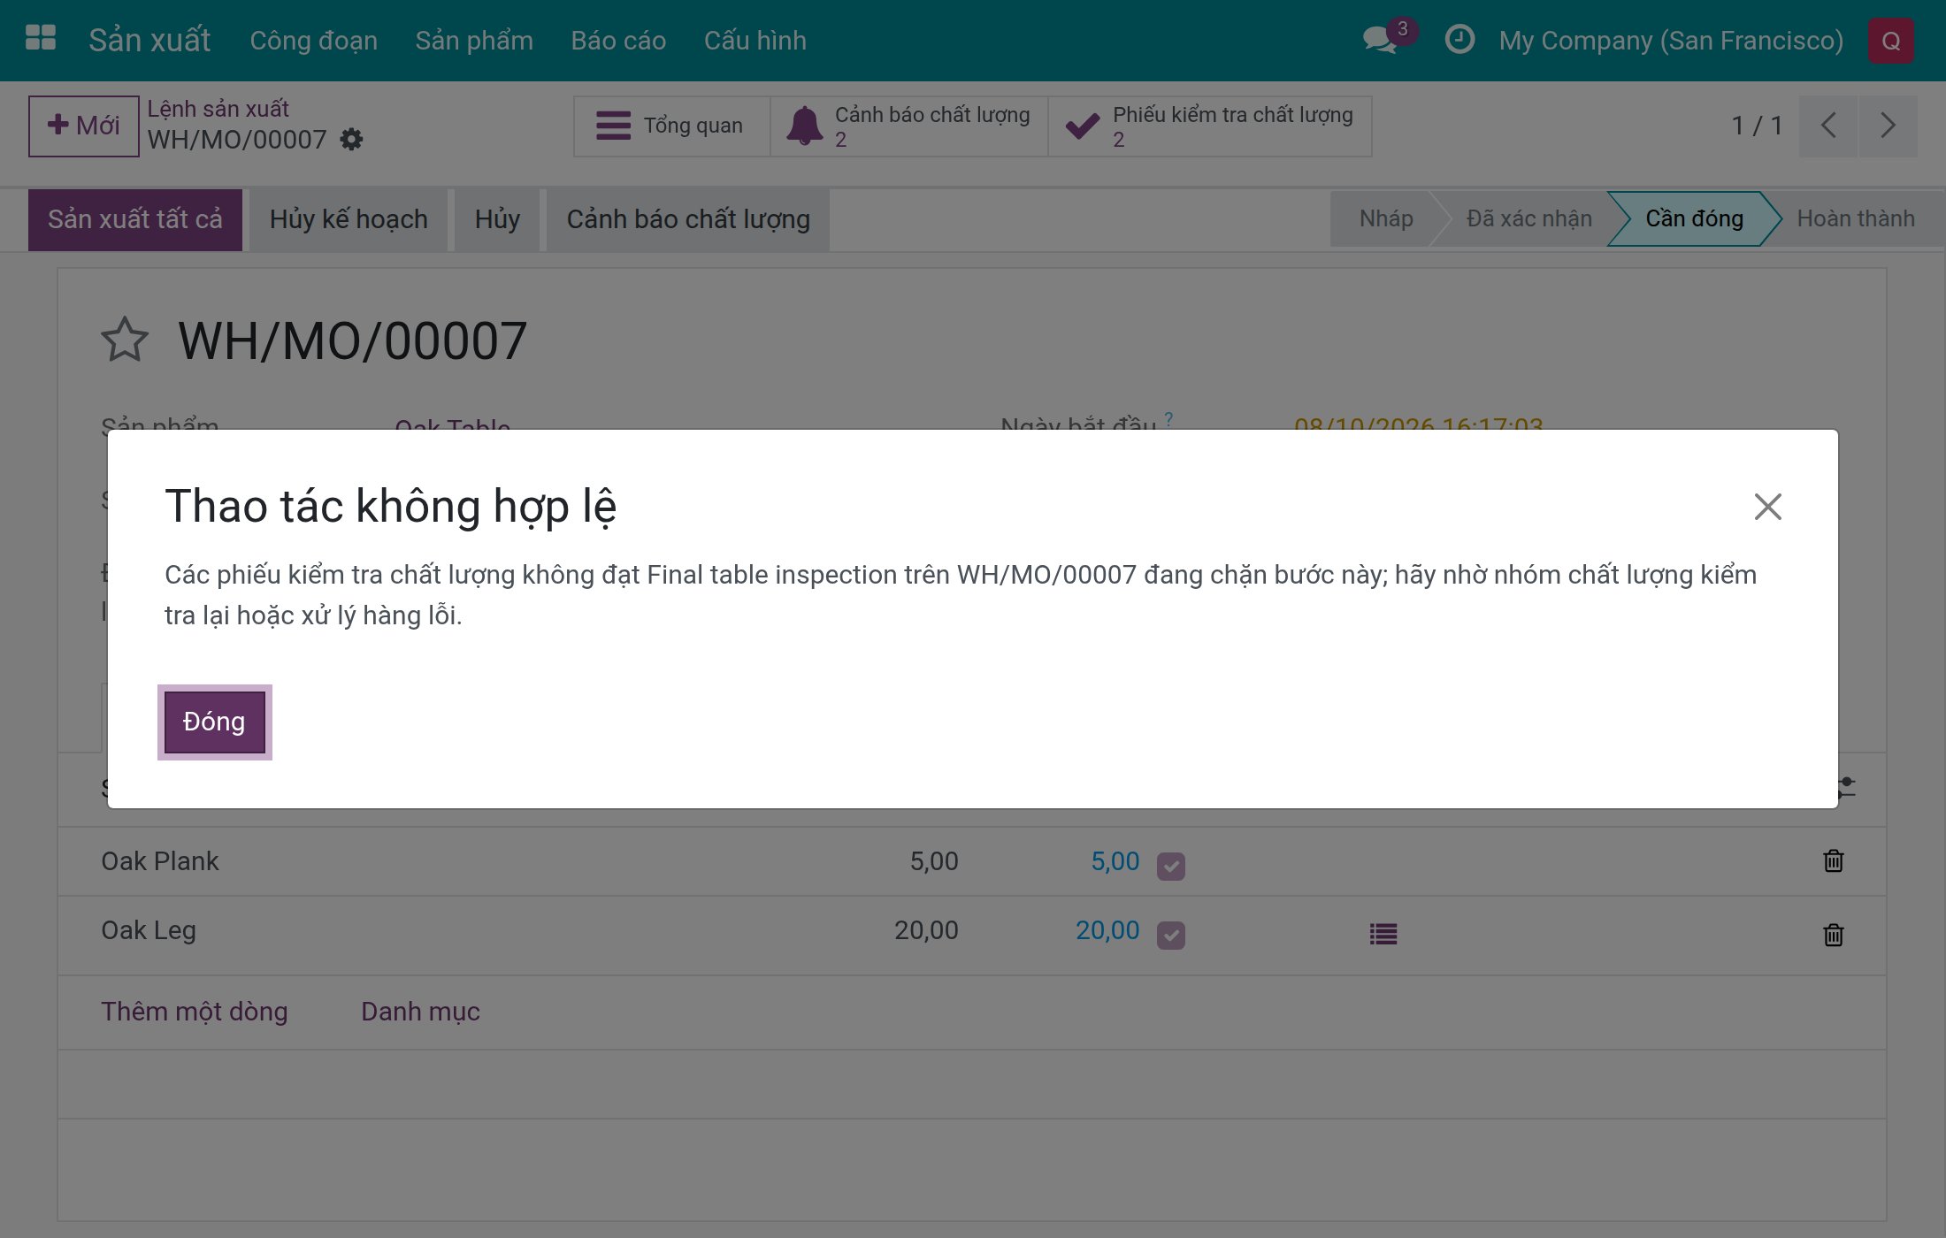
Task: Select the Đã xác nhận status stage
Action: point(1528,218)
